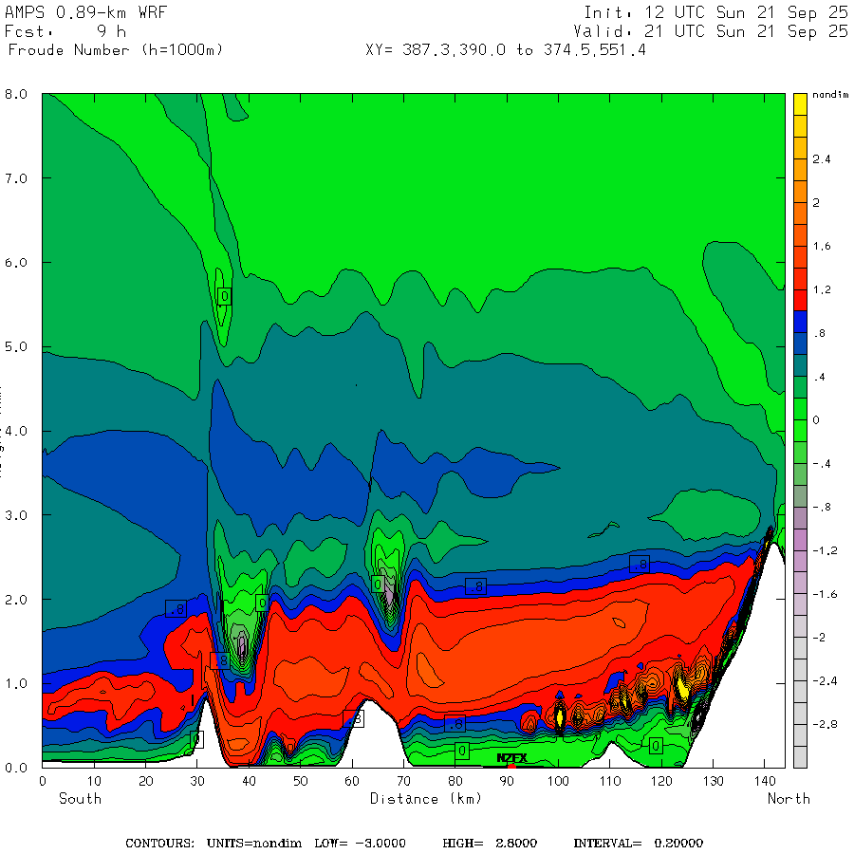The image size is (854, 854).
Task: Click the 110 km distance tick label
Action: point(610,781)
